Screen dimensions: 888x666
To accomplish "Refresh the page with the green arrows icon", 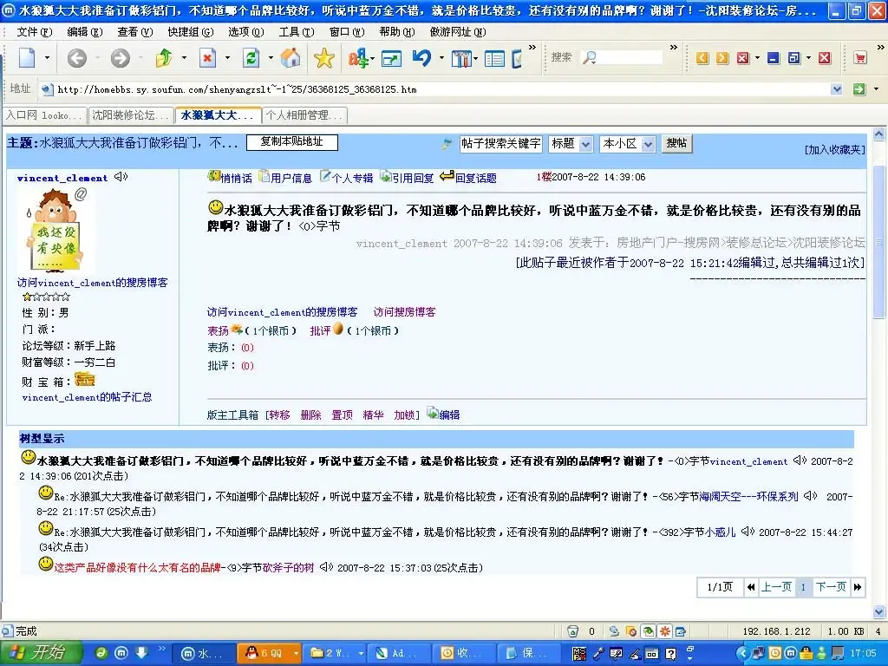I will click(x=251, y=58).
